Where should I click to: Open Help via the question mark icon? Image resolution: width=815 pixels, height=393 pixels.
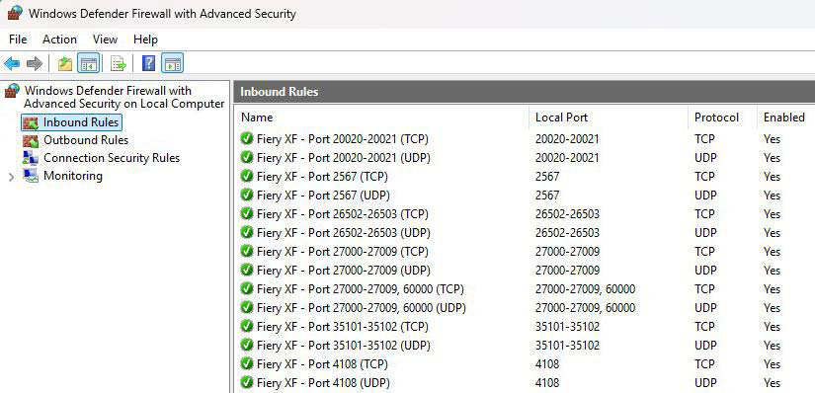(x=148, y=63)
